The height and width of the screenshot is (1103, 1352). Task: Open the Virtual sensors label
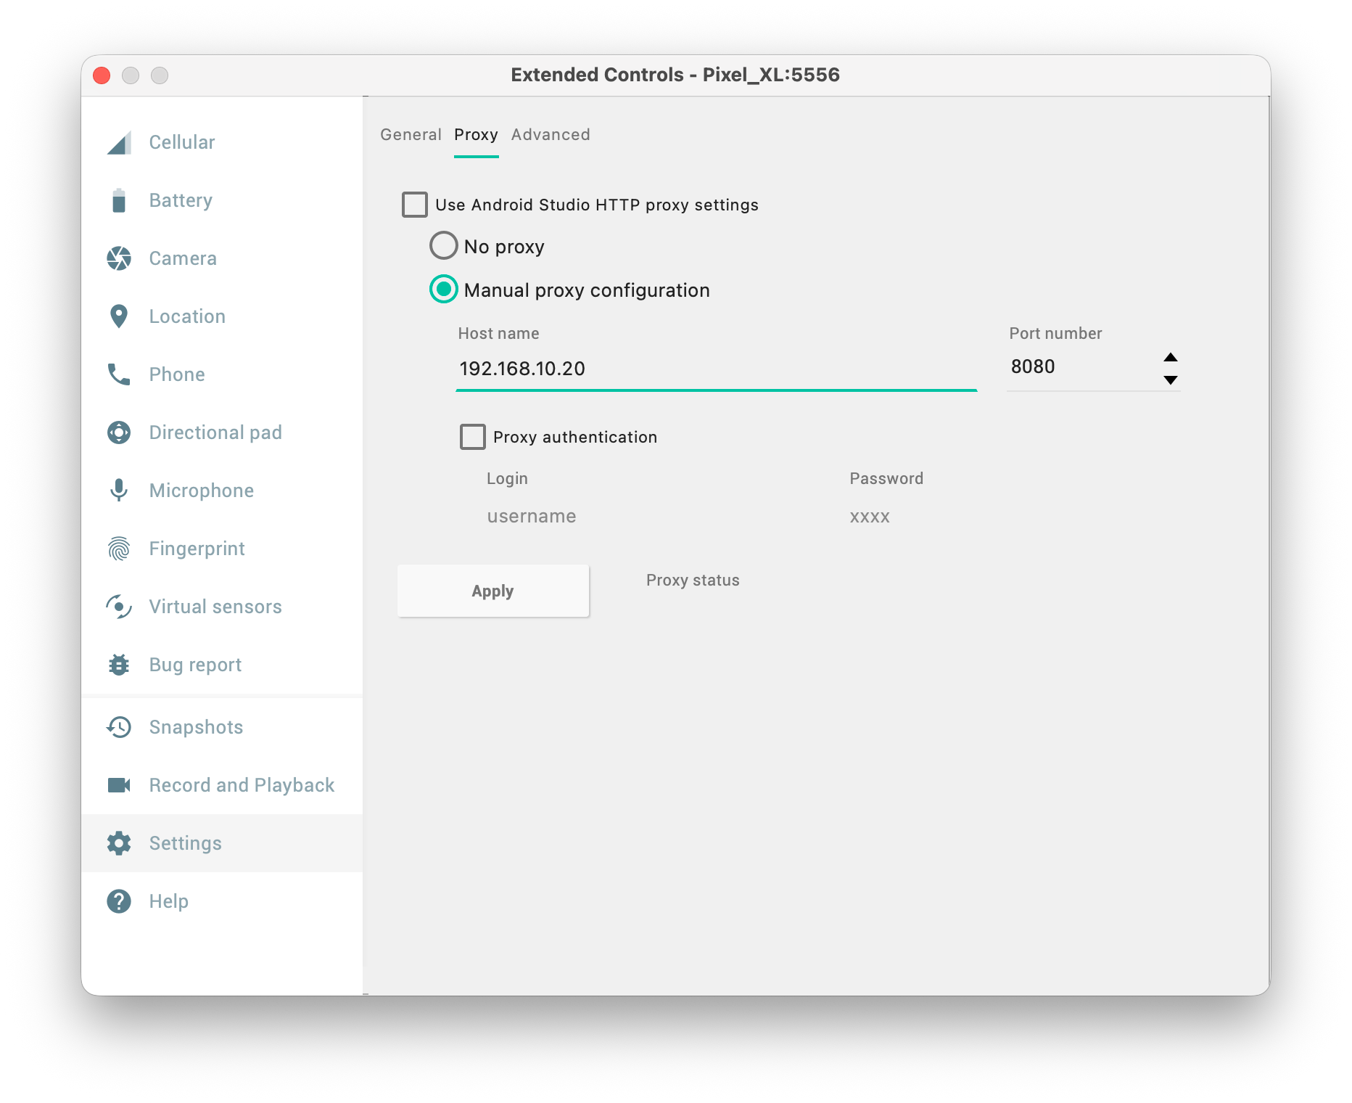pyautogui.click(x=215, y=607)
